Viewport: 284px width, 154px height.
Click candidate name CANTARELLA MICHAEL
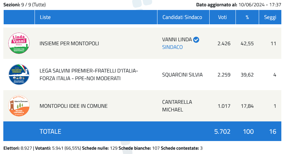177,106
